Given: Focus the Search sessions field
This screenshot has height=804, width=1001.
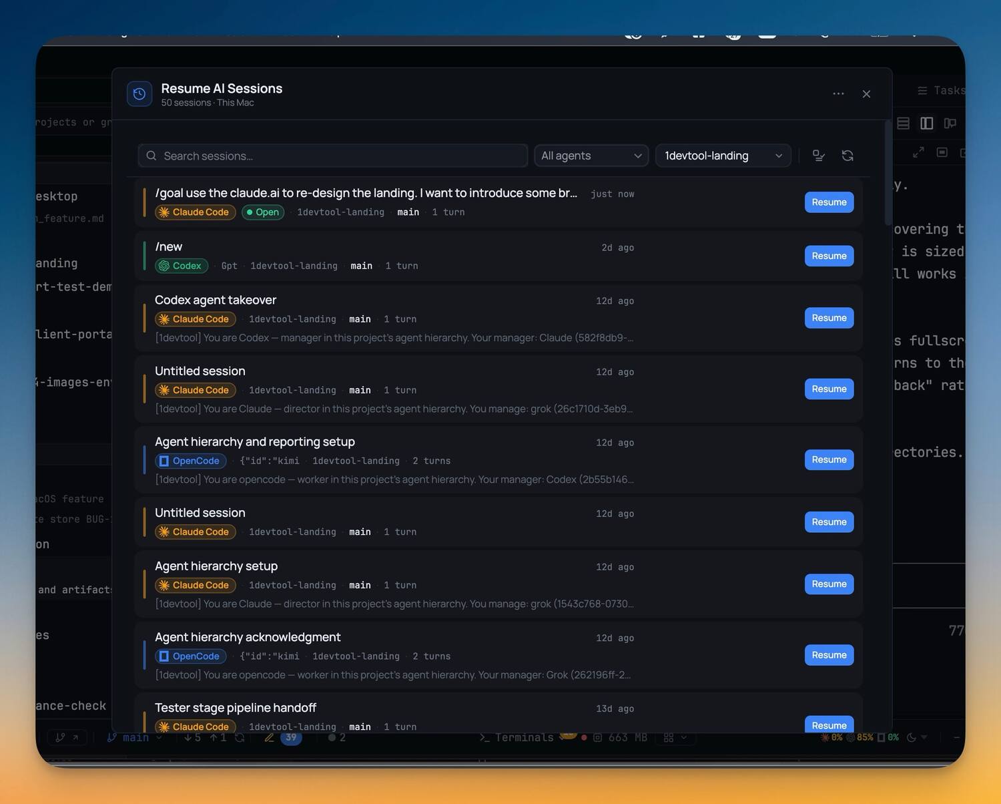Looking at the screenshot, I should [333, 156].
